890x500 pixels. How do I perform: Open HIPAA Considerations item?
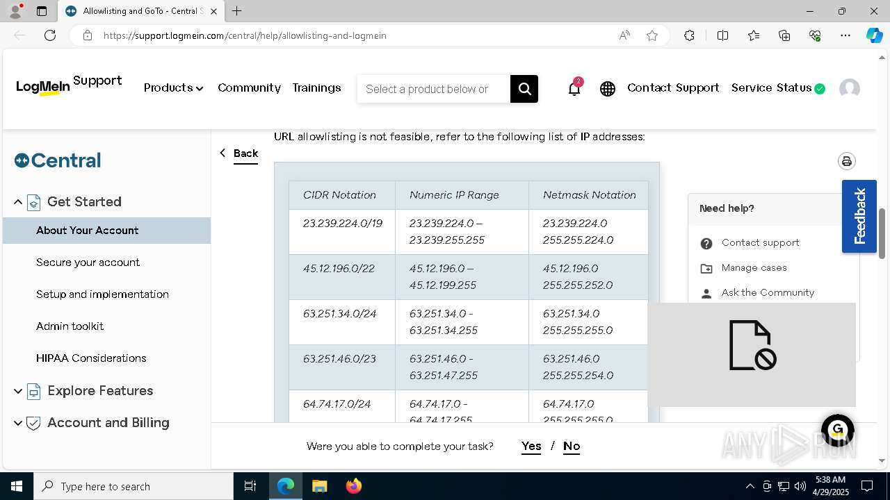[x=91, y=358]
